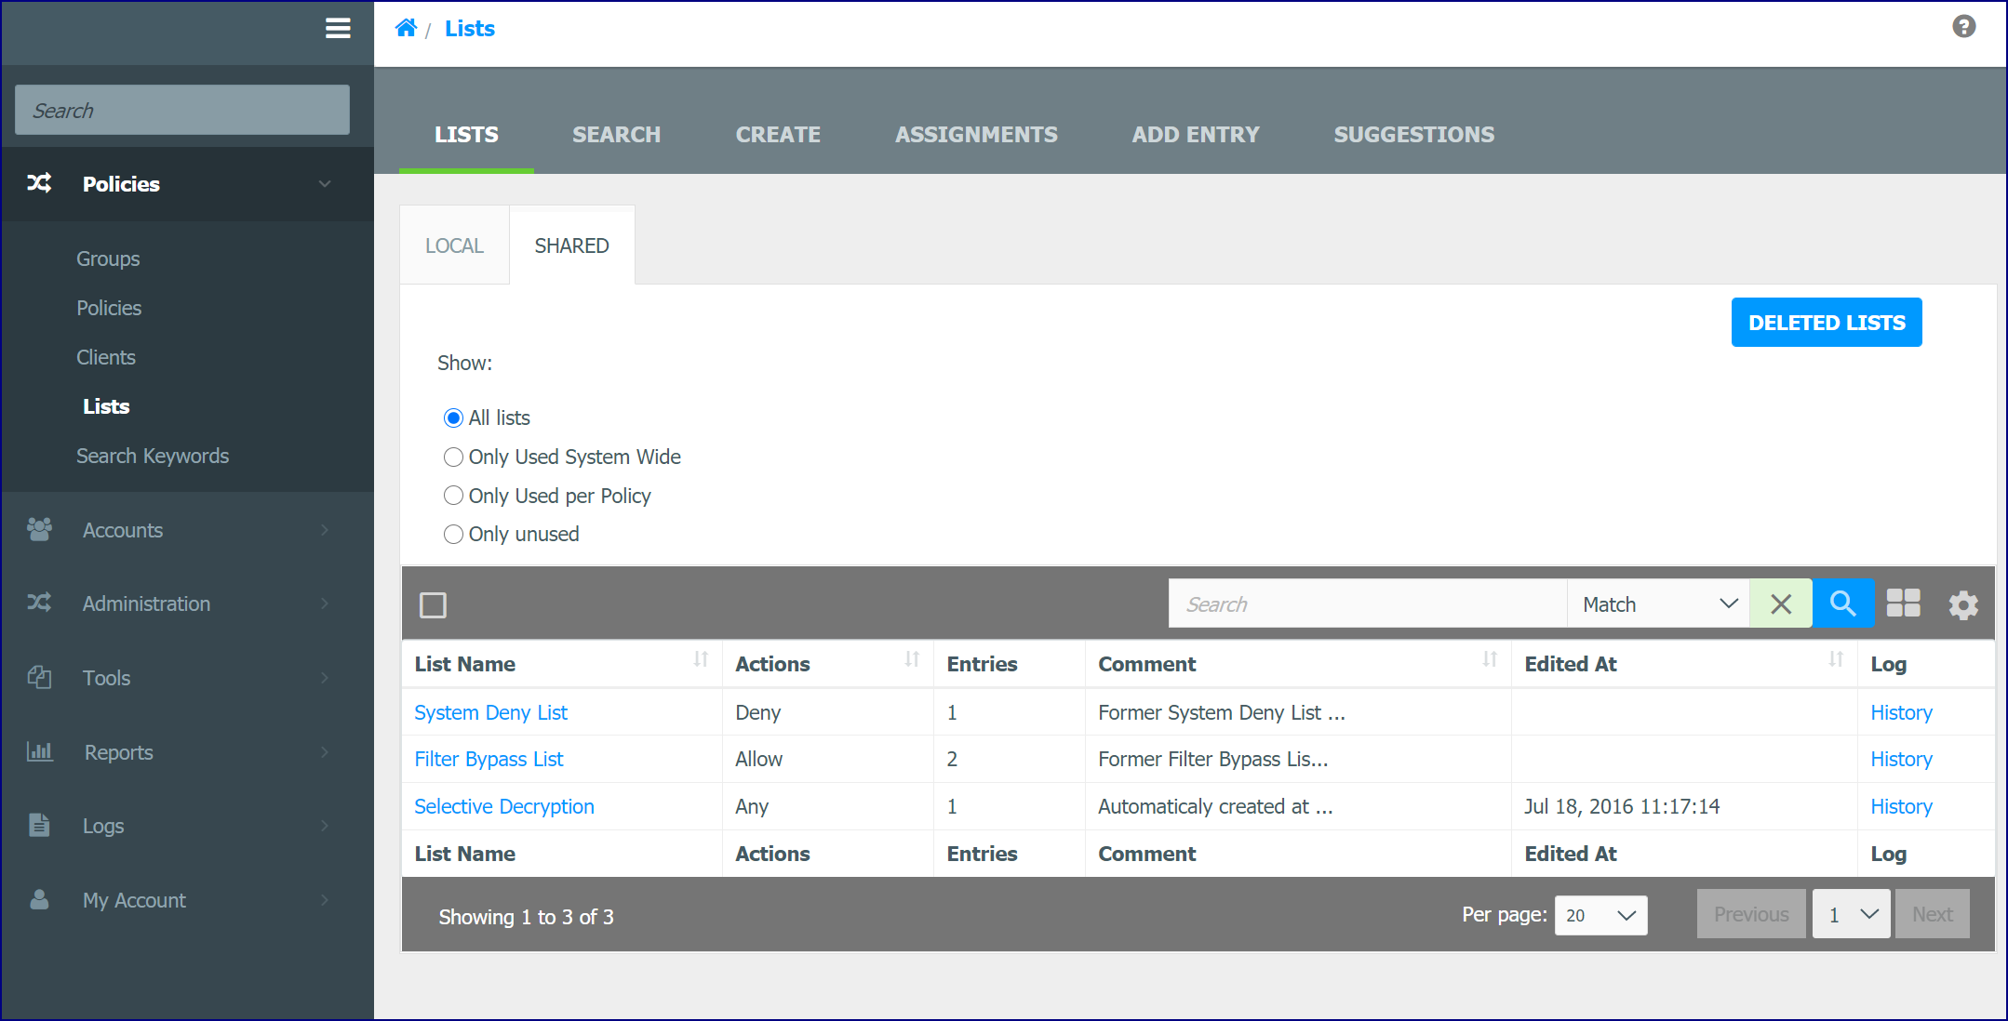
Task: Expand the My Account sidebar section
Action: point(324,899)
